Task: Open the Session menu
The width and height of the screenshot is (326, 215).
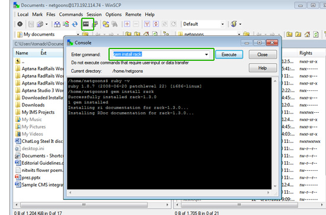Action: [x=94, y=15]
